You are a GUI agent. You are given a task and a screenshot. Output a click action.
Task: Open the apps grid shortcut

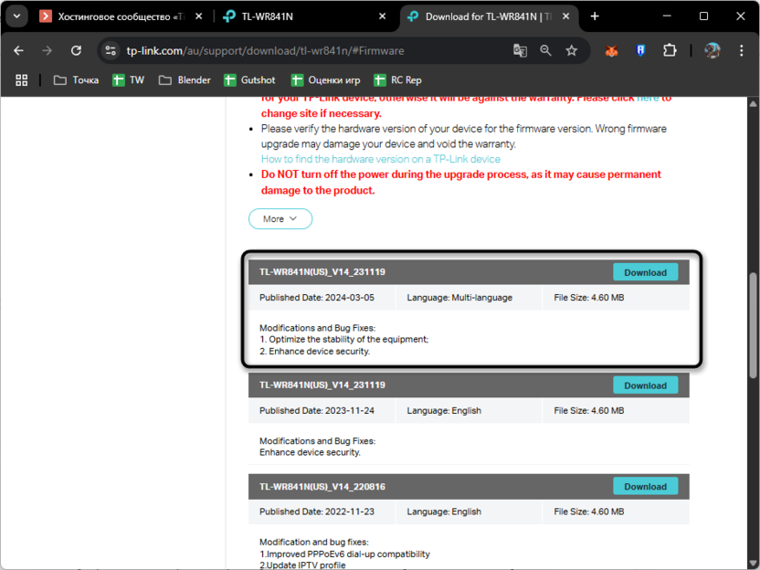pos(21,80)
